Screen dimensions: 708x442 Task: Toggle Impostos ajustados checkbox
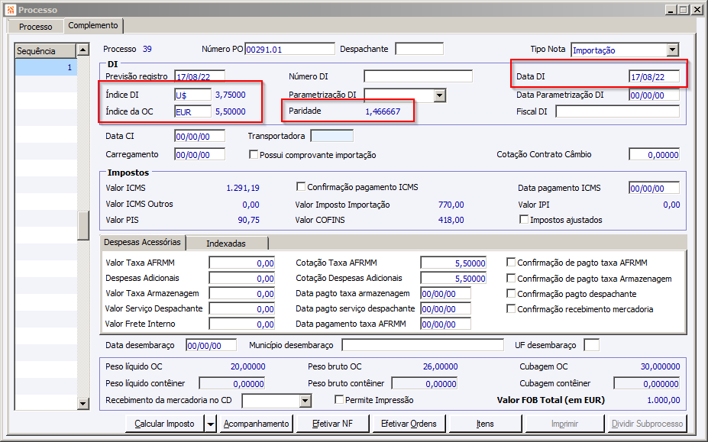[x=525, y=220]
